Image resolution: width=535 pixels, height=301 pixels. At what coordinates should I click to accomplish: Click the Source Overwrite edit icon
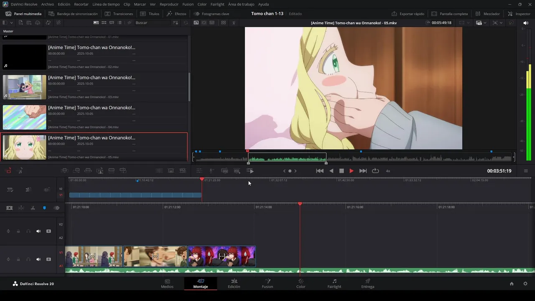tap(123, 171)
